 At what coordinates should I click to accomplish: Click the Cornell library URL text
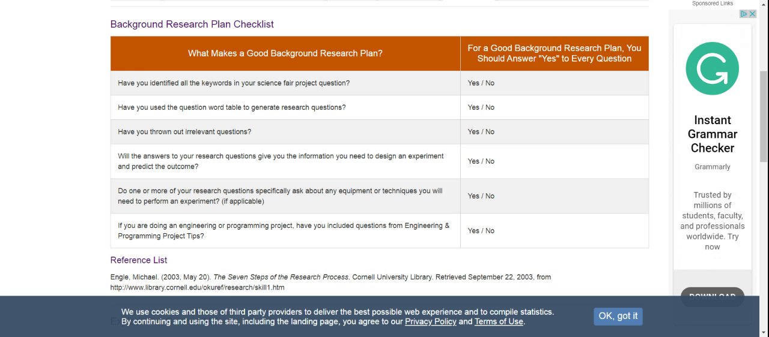pyautogui.click(x=197, y=287)
